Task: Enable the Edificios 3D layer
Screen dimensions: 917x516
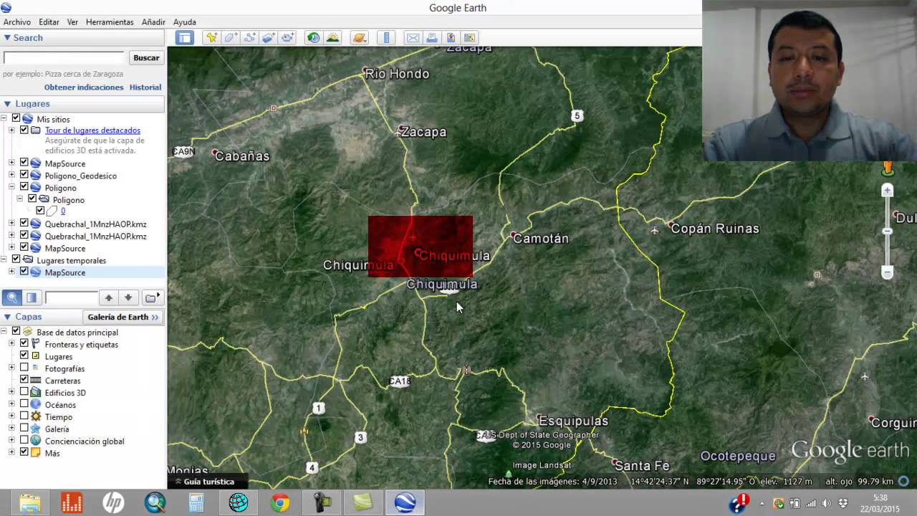Action: tap(24, 393)
